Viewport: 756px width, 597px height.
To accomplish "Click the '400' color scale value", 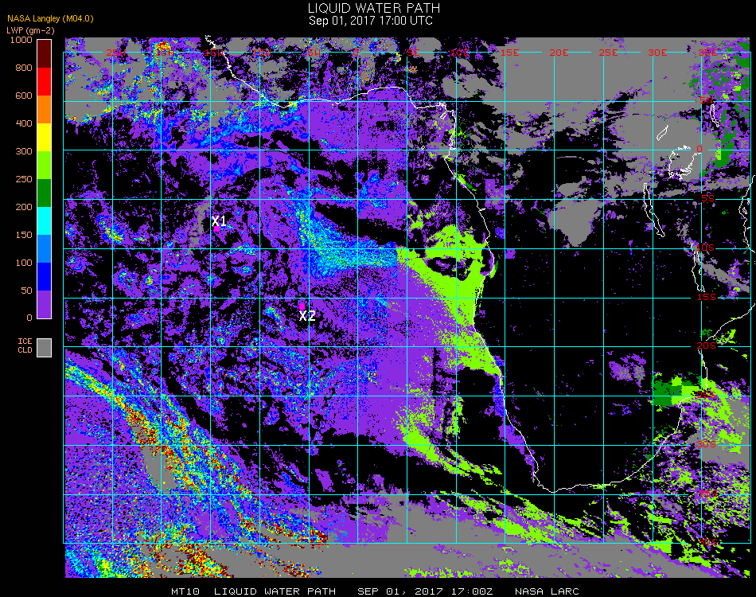I will click(x=24, y=123).
